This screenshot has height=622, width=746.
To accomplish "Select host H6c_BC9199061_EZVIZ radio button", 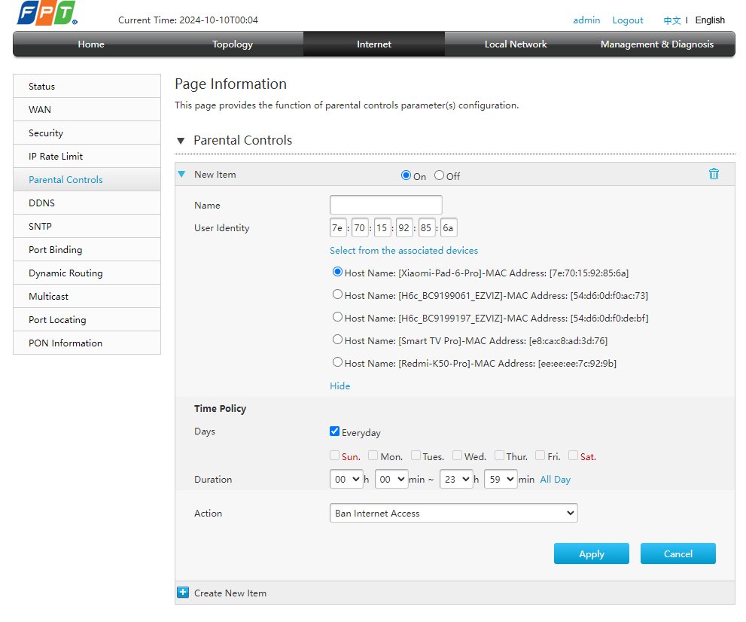I will (337, 294).
